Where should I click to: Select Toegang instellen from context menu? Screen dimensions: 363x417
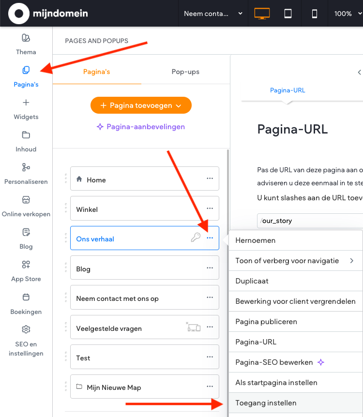click(x=266, y=403)
